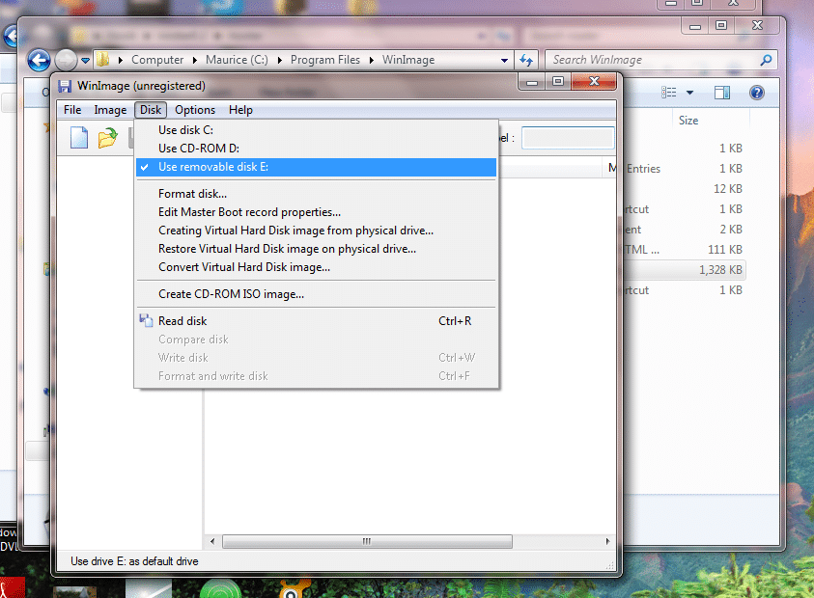Image resolution: width=814 pixels, height=598 pixels.
Task: Click the 12 KB size cell
Action: 728,189
